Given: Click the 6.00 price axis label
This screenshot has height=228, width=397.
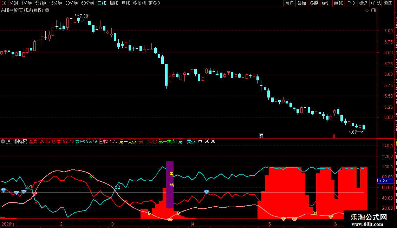Looking at the screenshot, I should click(x=388, y=74).
